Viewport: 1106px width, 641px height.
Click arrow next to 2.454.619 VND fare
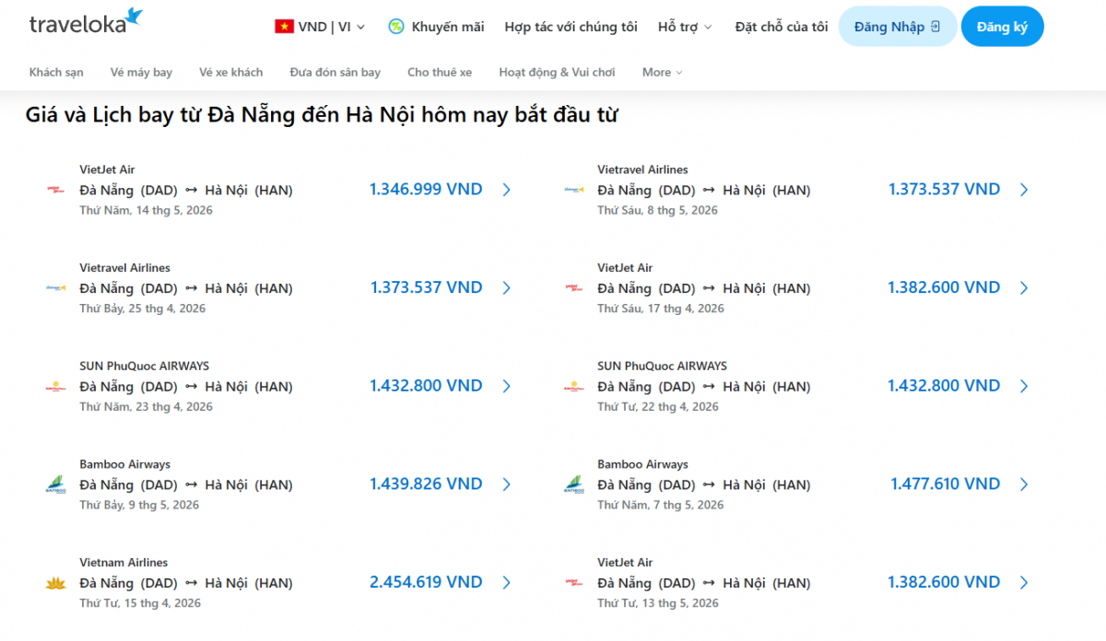pos(507,582)
